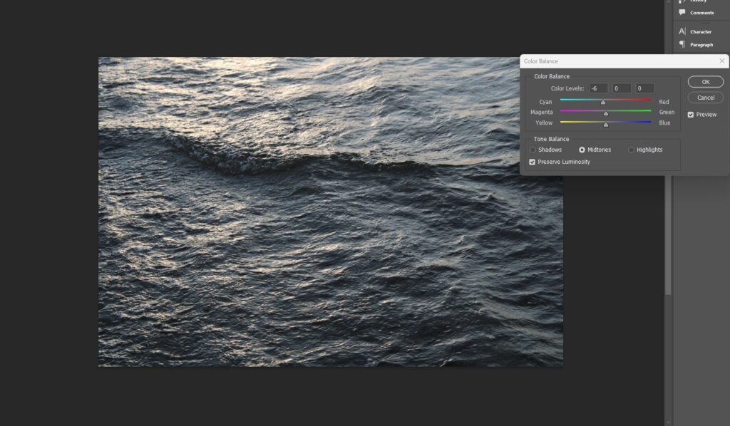Click the Red label of slider
730x426 pixels.
664,102
